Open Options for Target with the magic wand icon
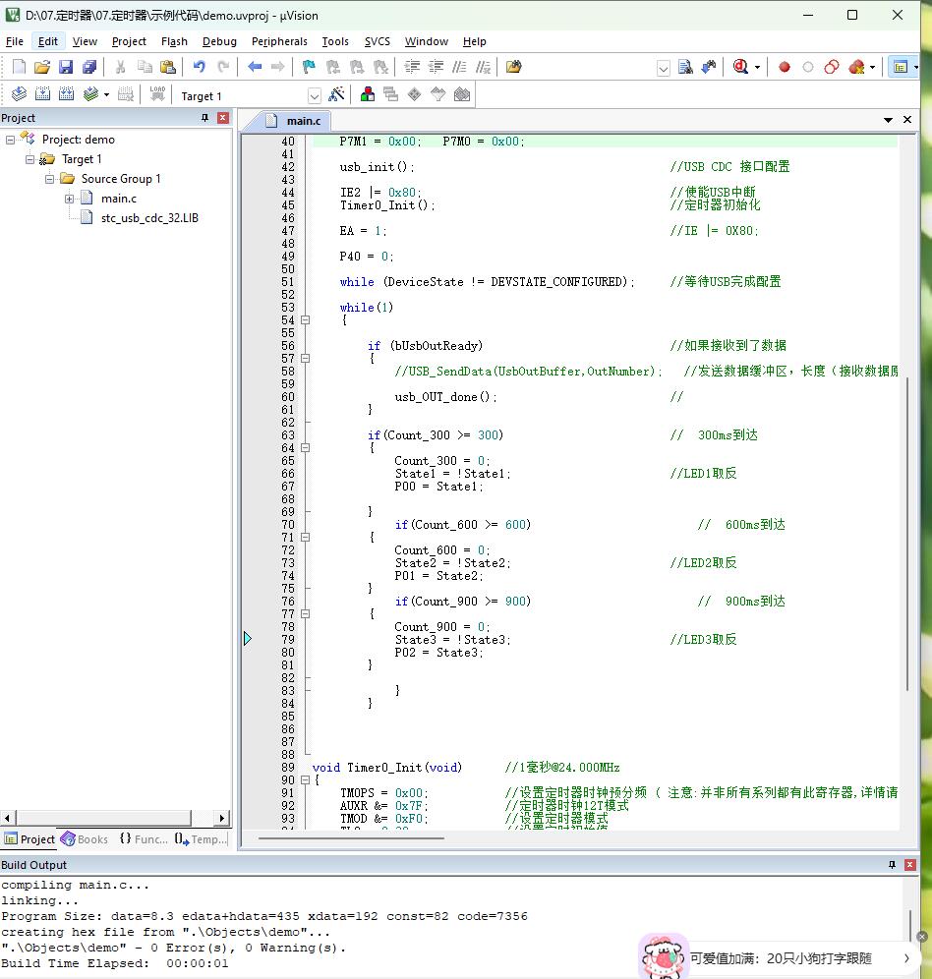Screen dimensions: 932x979 (336, 94)
